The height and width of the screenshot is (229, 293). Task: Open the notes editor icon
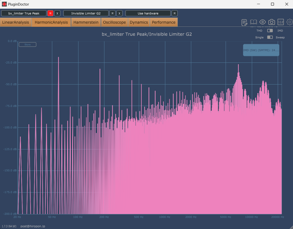244,22
